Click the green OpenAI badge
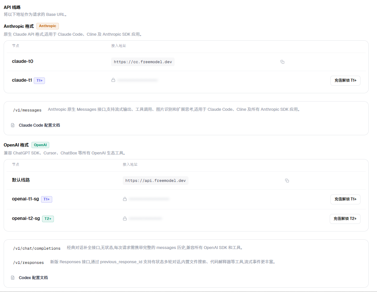This screenshot has height=292, width=377. click(40, 145)
